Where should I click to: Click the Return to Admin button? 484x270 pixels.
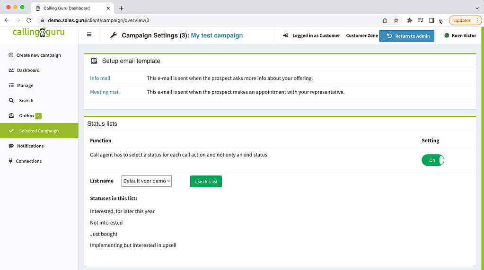click(x=406, y=36)
